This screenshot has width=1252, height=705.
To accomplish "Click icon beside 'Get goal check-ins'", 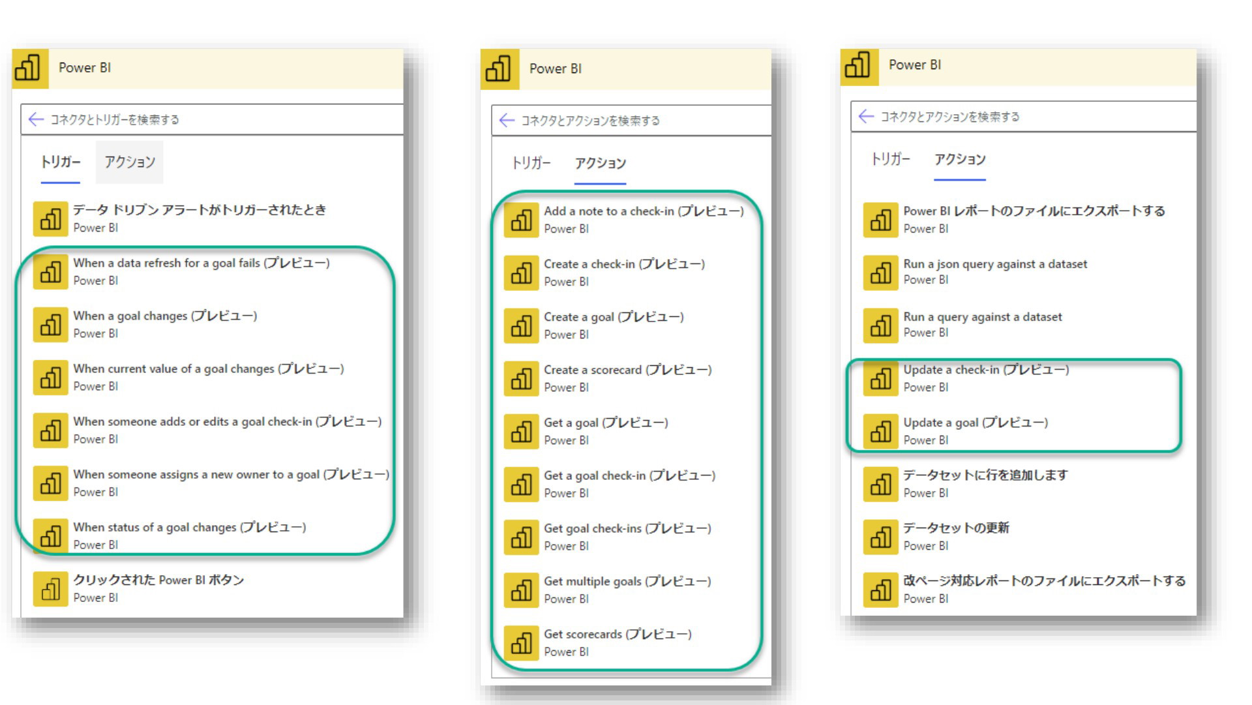I will 522,537.
